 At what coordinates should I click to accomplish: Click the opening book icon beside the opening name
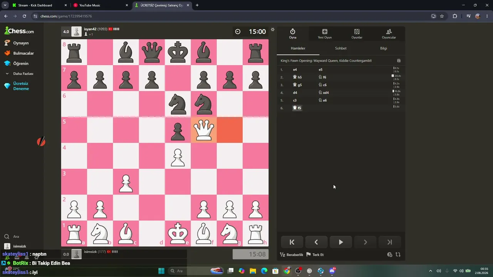(399, 61)
